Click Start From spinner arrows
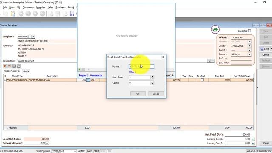 pos(152,77)
